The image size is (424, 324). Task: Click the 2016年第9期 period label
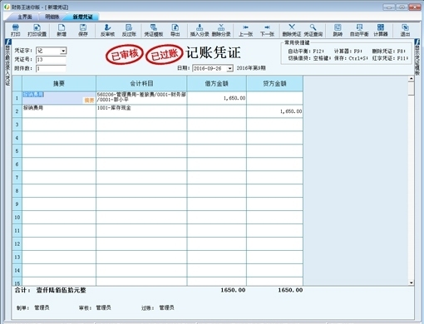[251, 68]
